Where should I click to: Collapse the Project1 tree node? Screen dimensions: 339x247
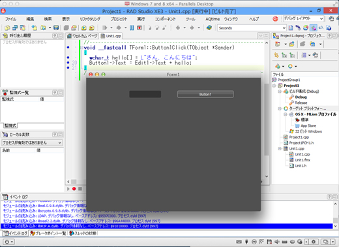[274, 86]
